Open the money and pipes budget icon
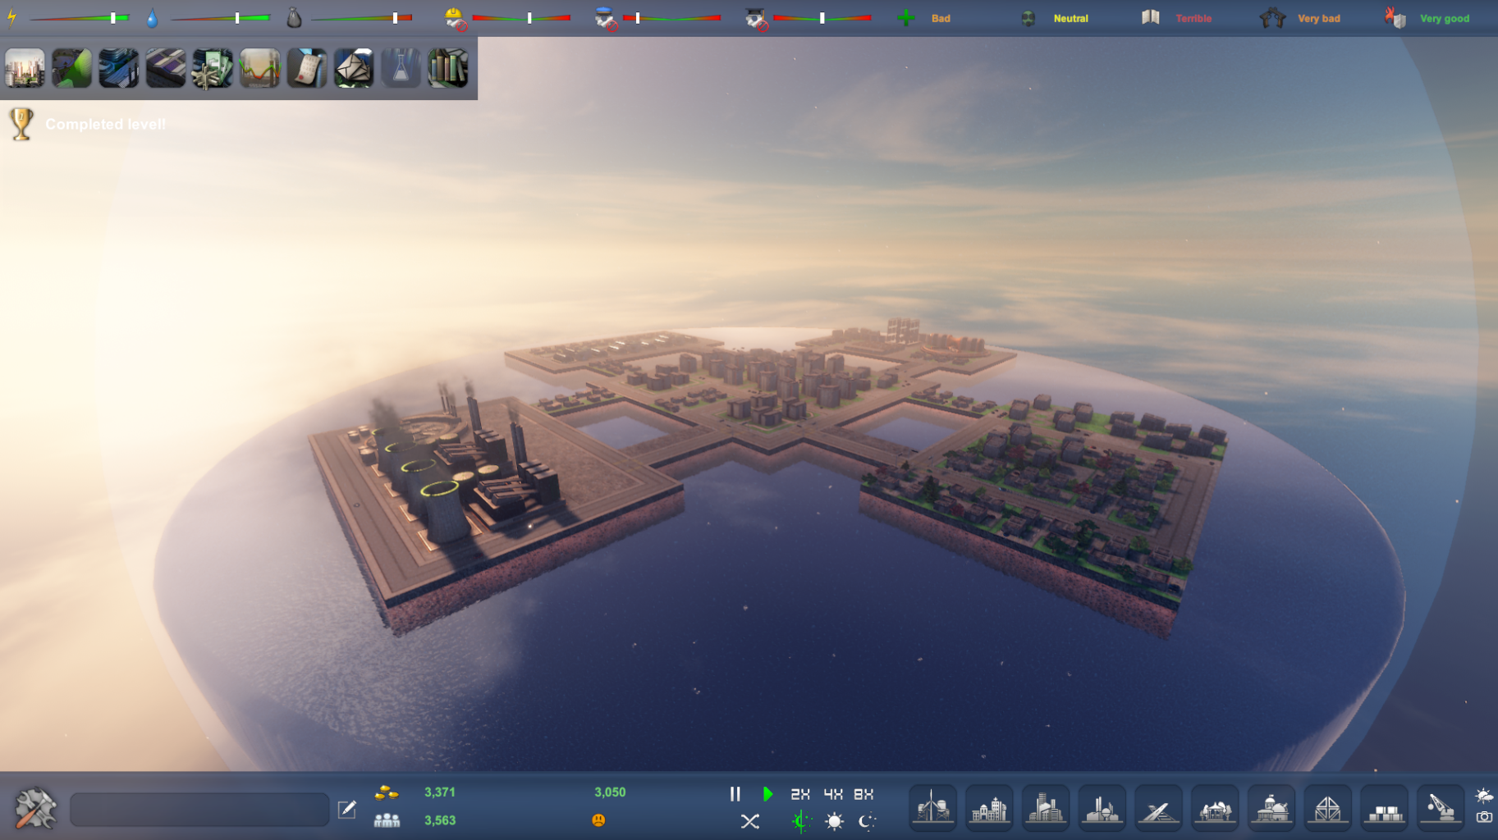The width and height of the screenshot is (1498, 840). point(213,68)
